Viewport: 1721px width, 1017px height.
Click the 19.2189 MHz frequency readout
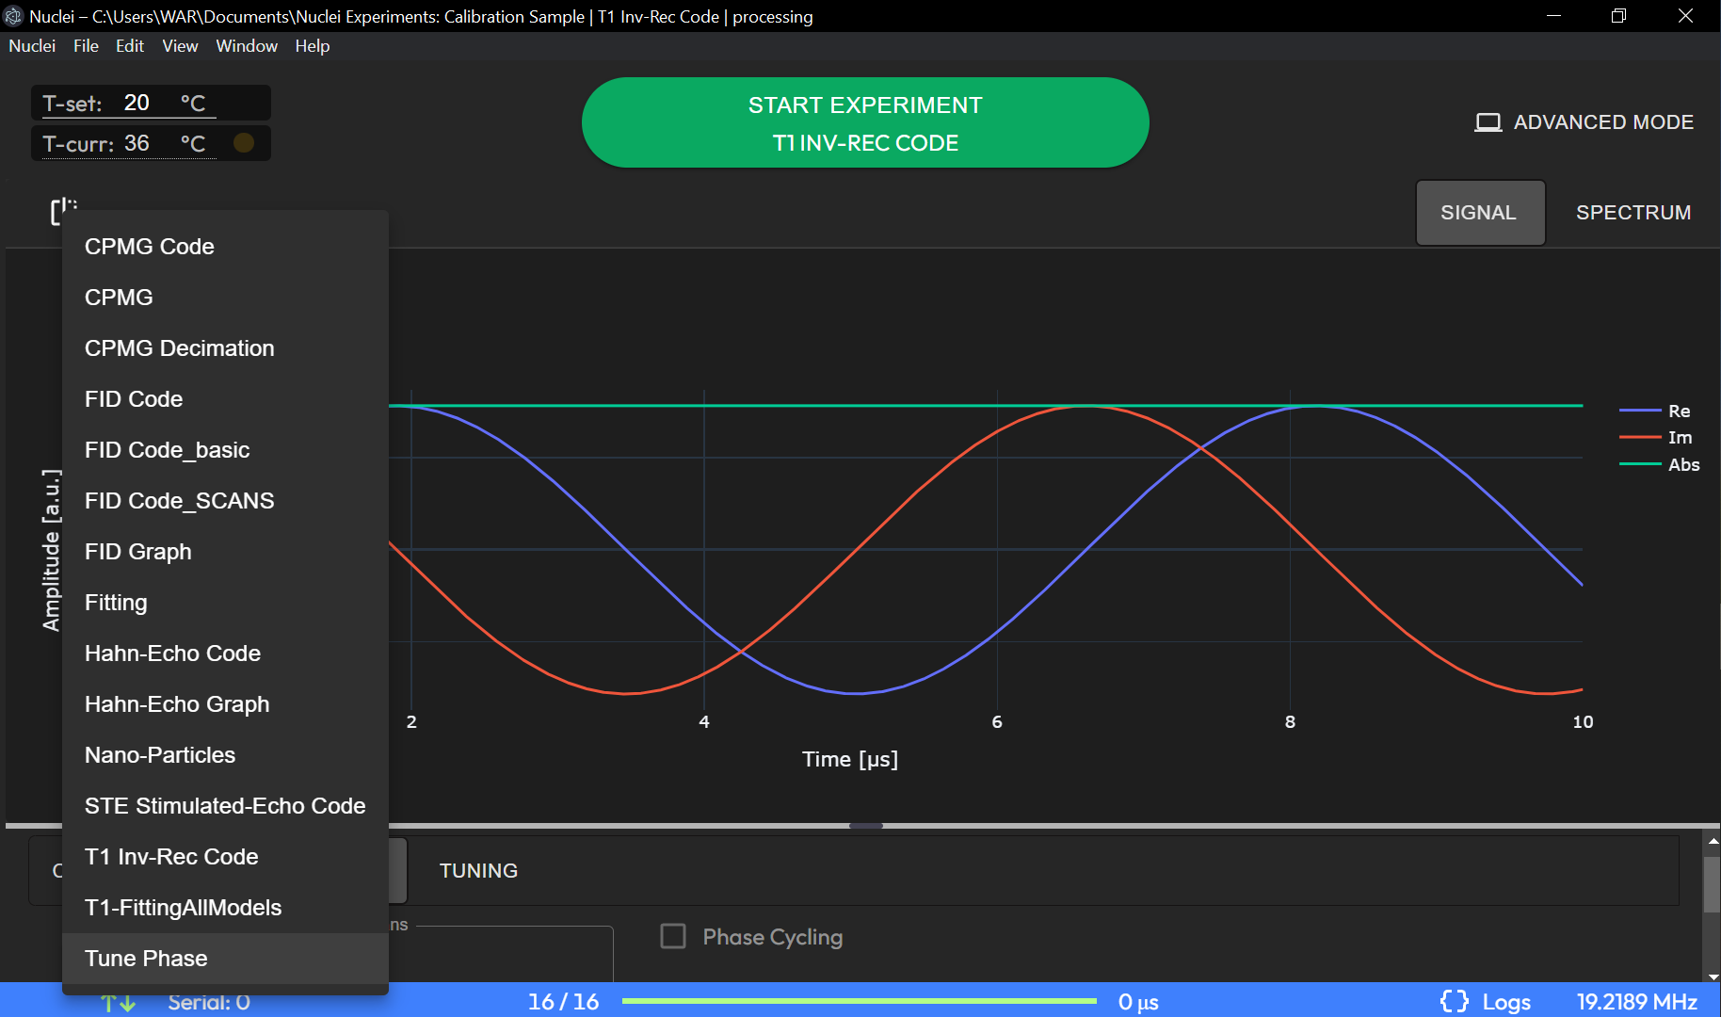click(1637, 1002)
